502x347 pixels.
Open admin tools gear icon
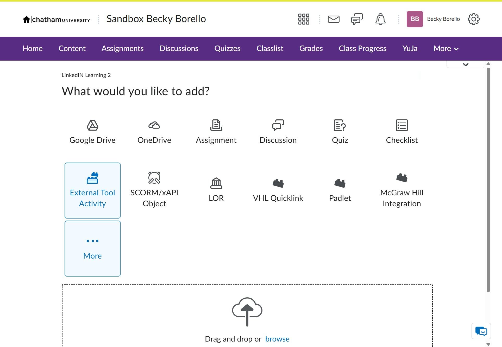tap(473, 19)
